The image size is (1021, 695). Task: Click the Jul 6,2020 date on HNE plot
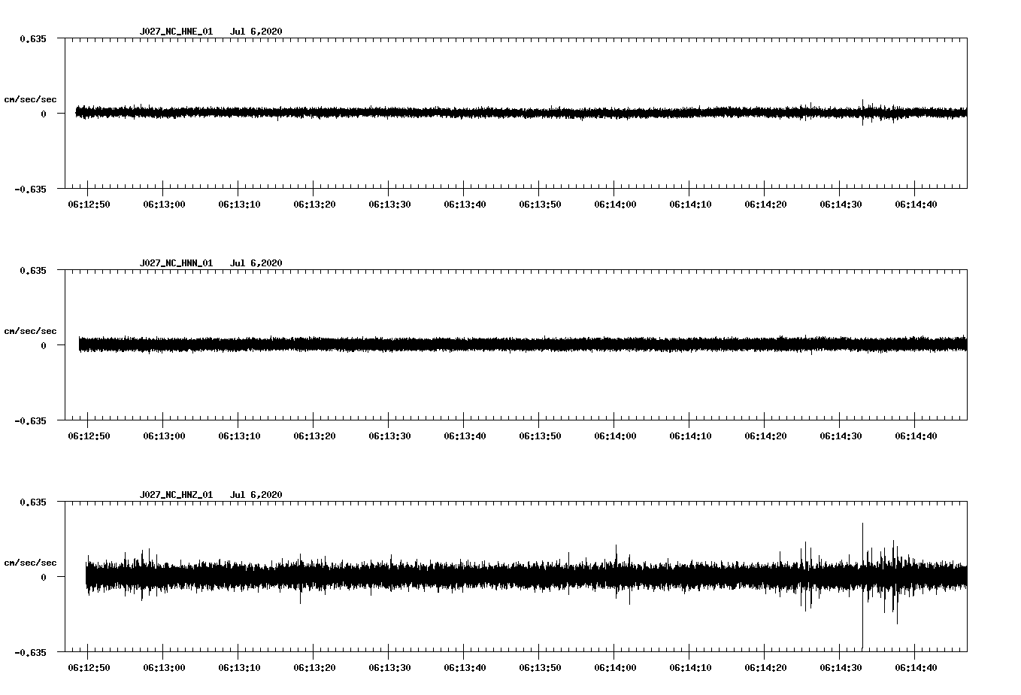tap(256, 32)
